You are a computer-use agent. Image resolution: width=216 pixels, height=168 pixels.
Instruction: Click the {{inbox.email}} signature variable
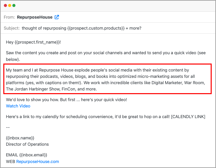33,155
